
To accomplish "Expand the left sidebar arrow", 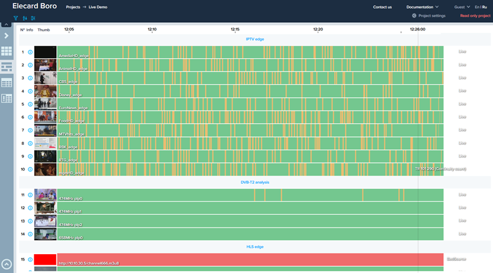I will click(x=6, y=36).
